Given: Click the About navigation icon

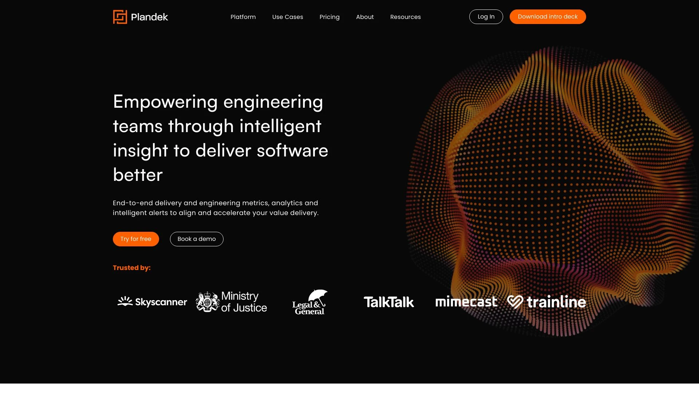Looking at the screenshot, I should pos(365,16).
